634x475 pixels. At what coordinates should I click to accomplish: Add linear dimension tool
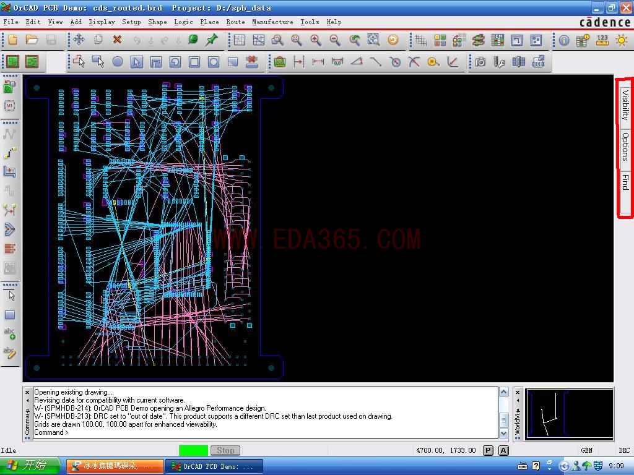point(318,62)
